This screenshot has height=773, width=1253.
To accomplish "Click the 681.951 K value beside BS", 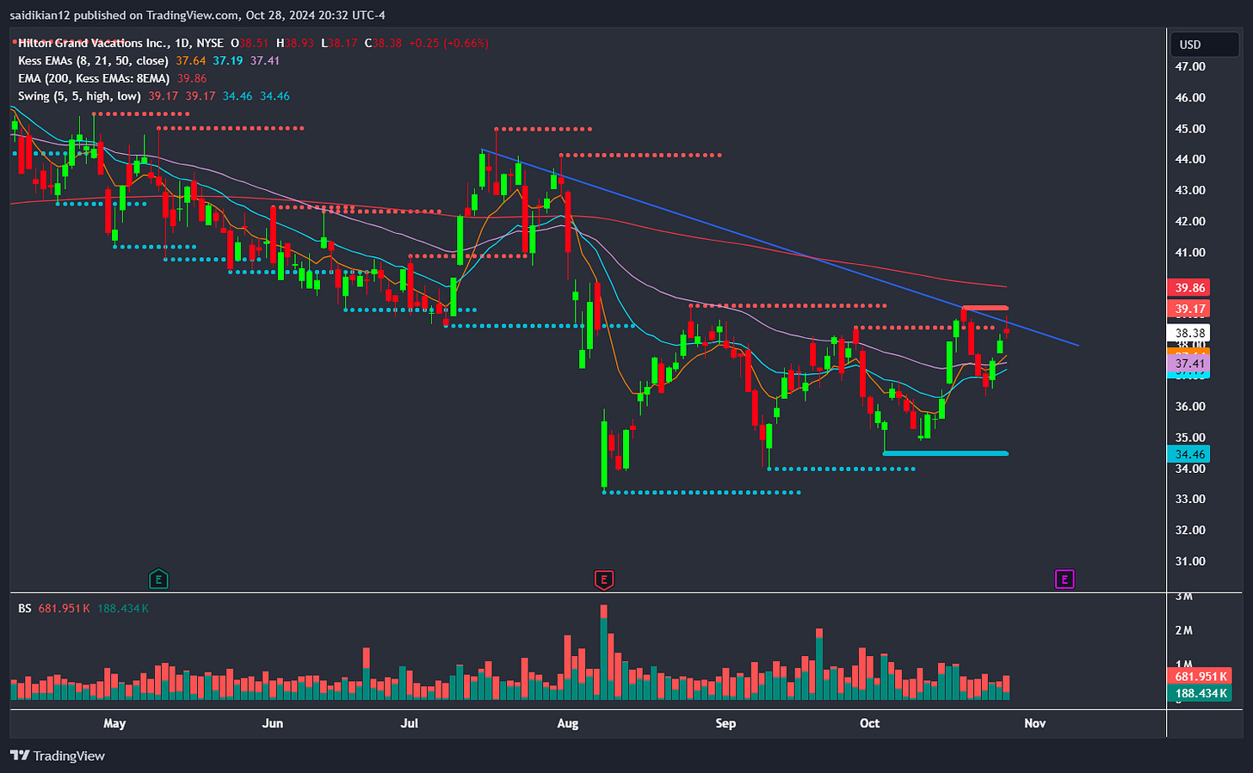I will coord(64,609).
